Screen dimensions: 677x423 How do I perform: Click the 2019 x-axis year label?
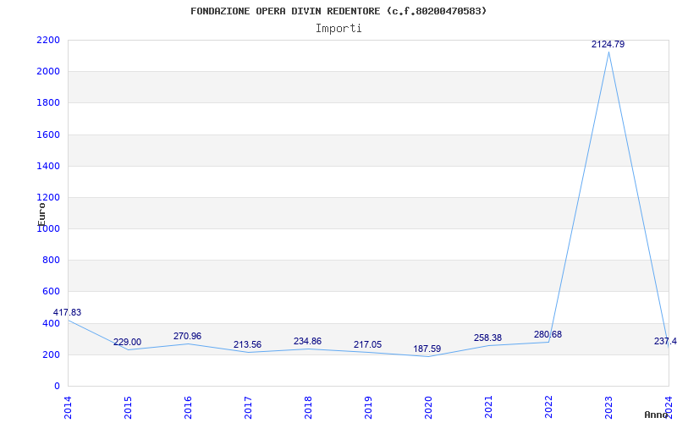368,407
